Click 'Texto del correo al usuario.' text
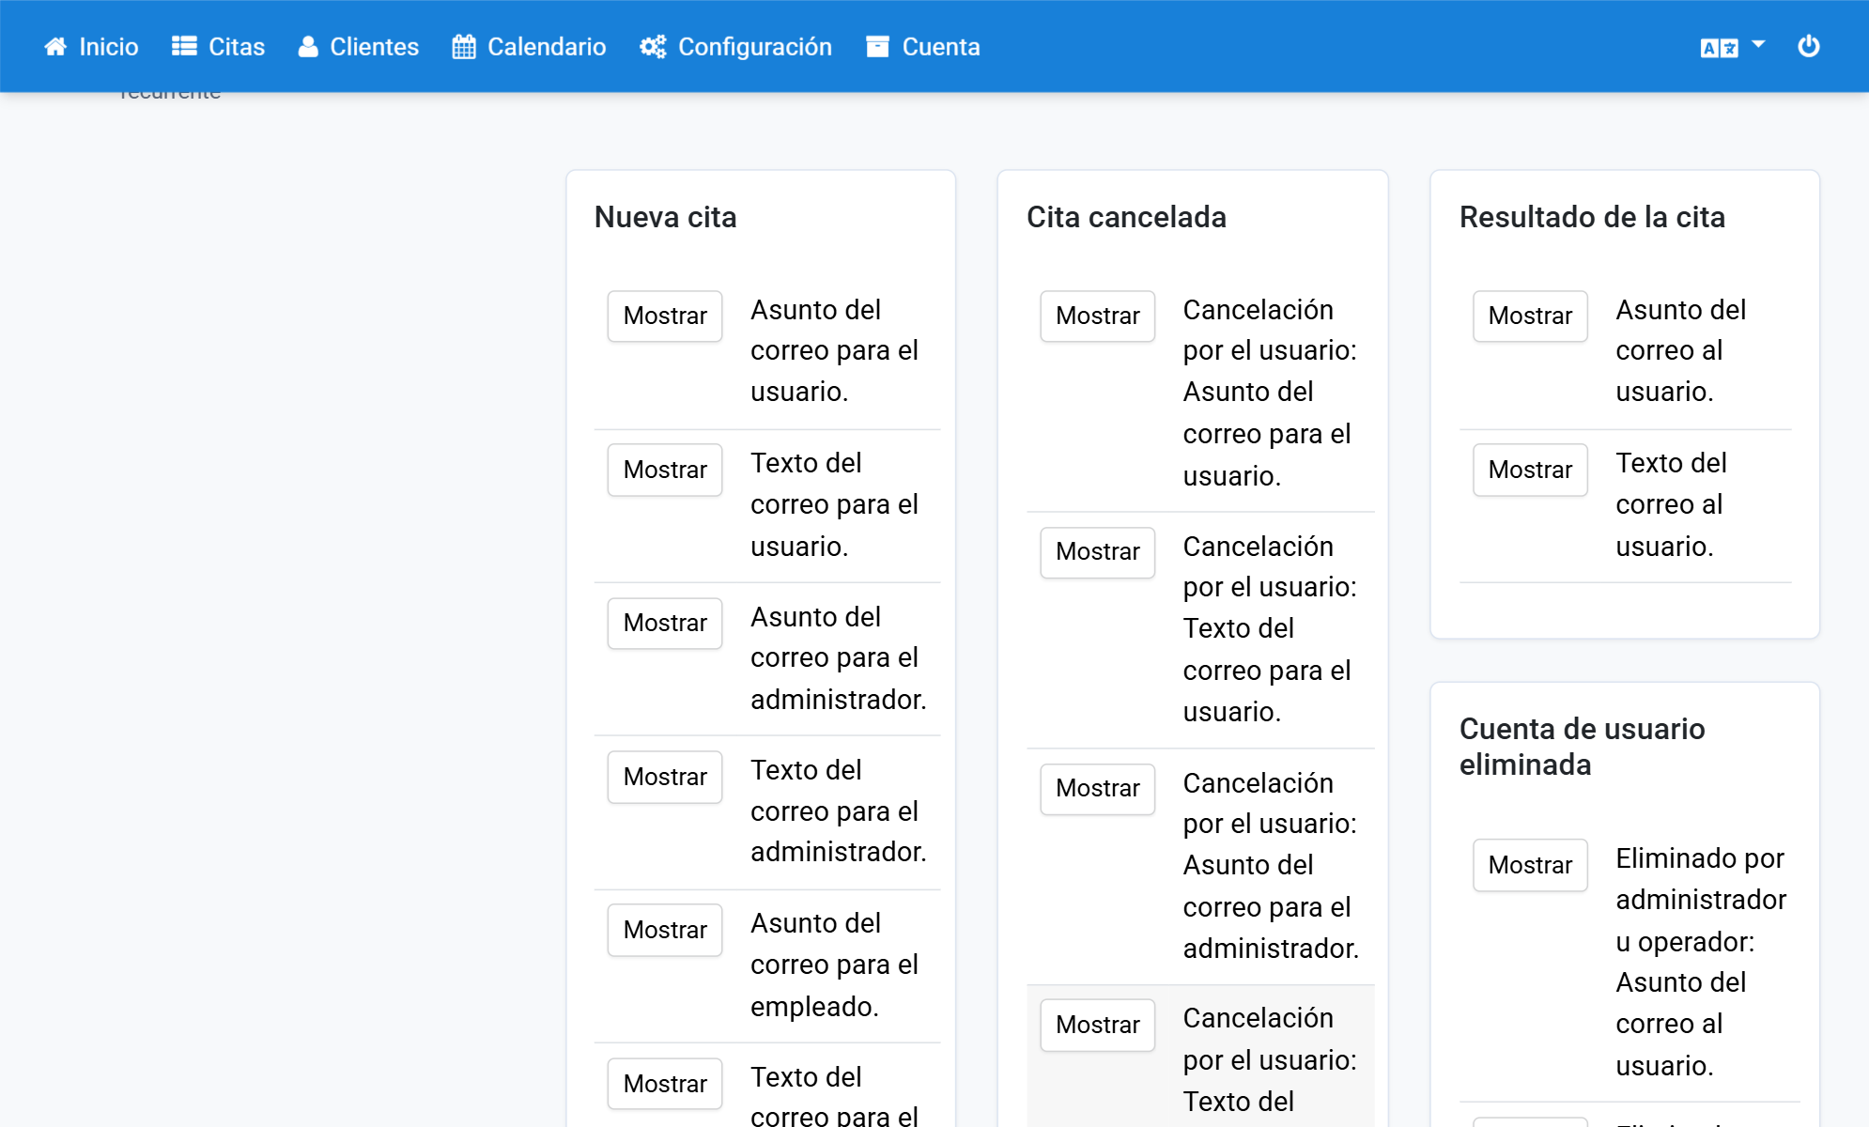 point(1671,504)
